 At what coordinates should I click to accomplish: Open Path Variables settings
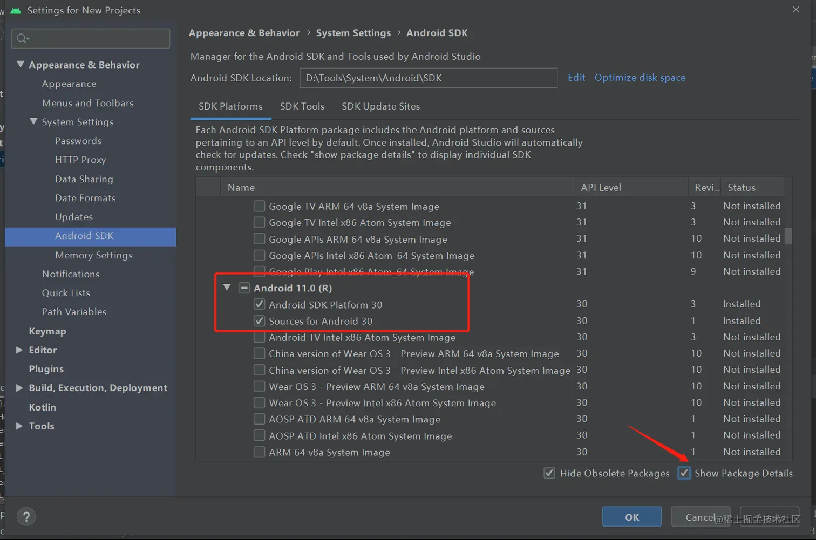(74, 312)
